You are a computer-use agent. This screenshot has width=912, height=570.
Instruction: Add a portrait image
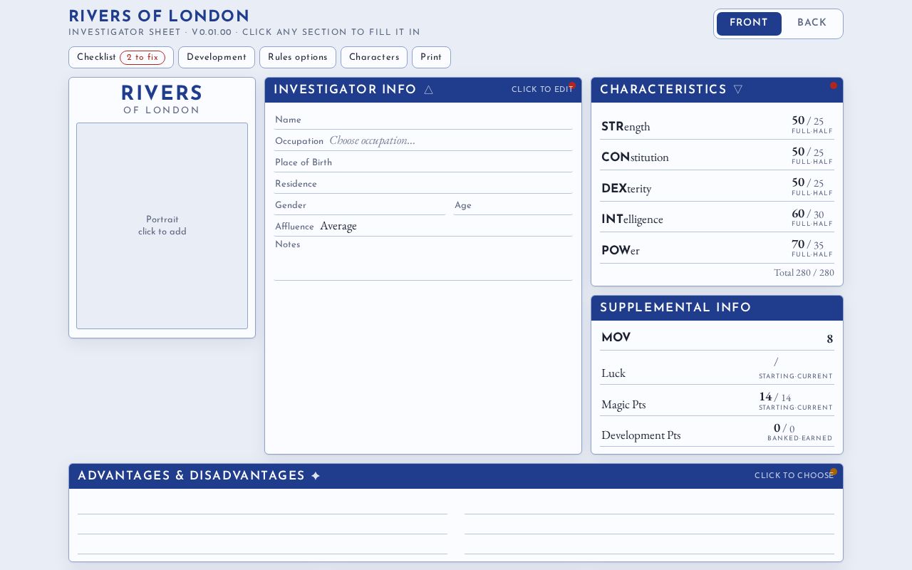162,226
